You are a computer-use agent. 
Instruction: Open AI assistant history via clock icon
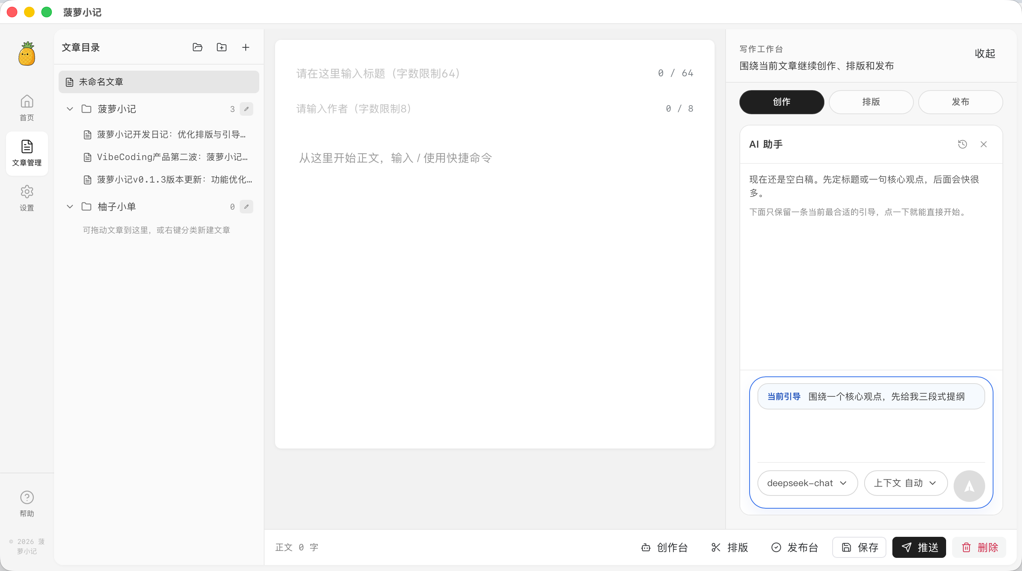tap(963, 144)
